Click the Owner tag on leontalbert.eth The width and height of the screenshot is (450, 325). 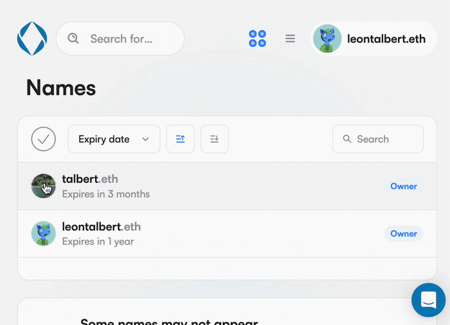point(404,234)
